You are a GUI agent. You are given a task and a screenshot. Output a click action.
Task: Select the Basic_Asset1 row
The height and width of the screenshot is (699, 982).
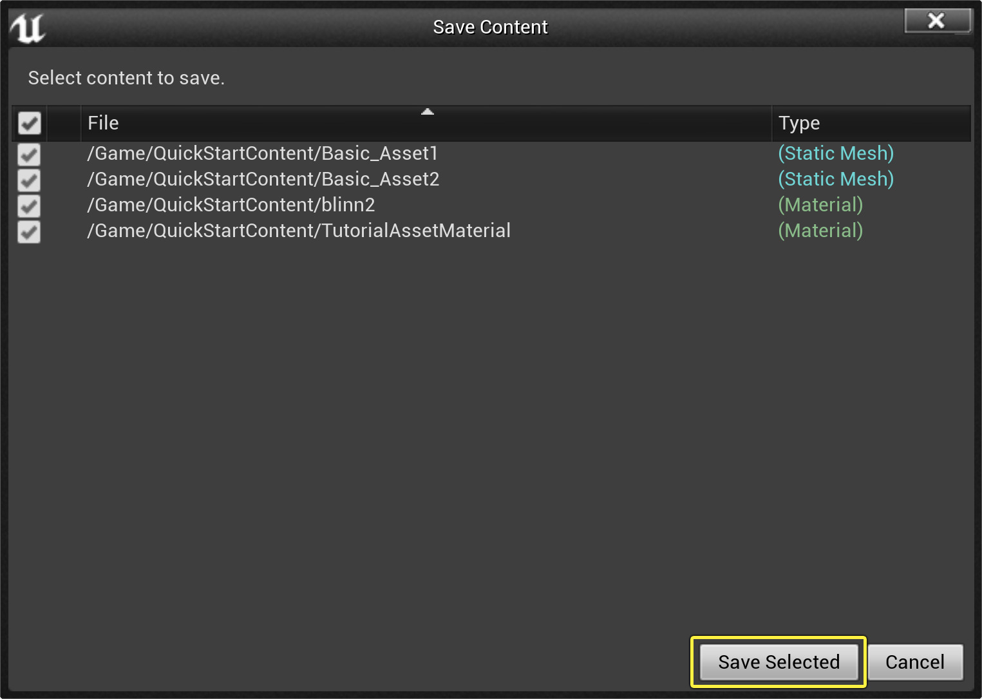click(x=262, y=153)
